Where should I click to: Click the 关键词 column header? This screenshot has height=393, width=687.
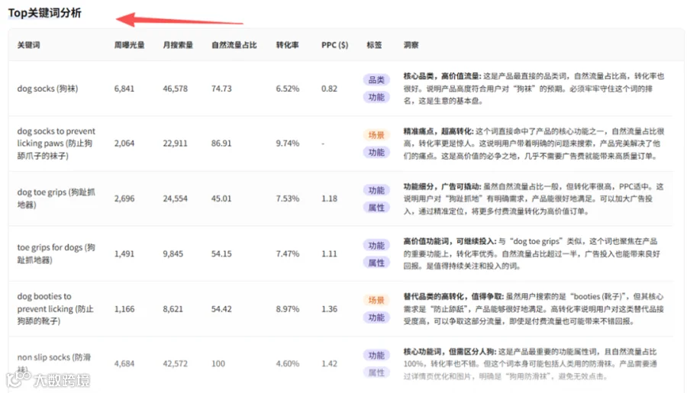(28, 45)
